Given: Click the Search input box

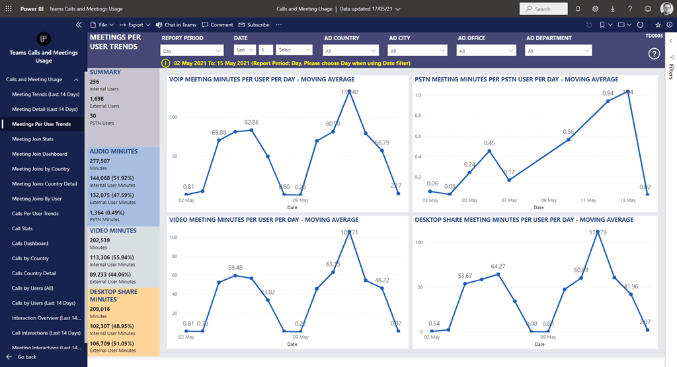Looking at the screenshot, I should 543,9.
